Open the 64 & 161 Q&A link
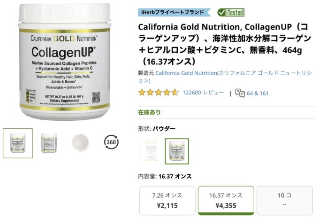 (x=258, y=93)
